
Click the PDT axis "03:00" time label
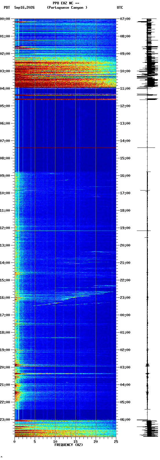pyautogui.click(x=5, y=71)
